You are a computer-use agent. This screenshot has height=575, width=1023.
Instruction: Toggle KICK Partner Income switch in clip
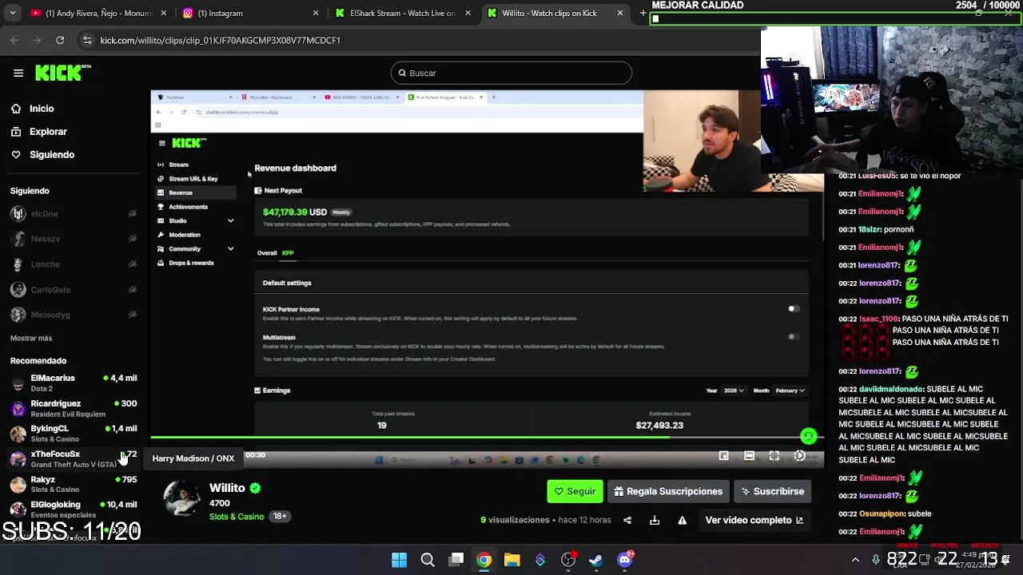point(793,309)
